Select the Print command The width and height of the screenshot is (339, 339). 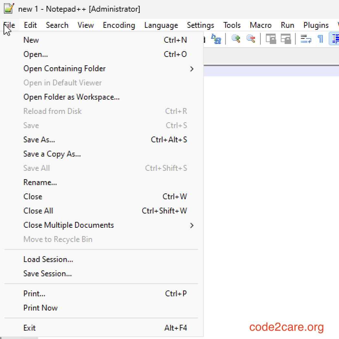[x=34, y=293]
